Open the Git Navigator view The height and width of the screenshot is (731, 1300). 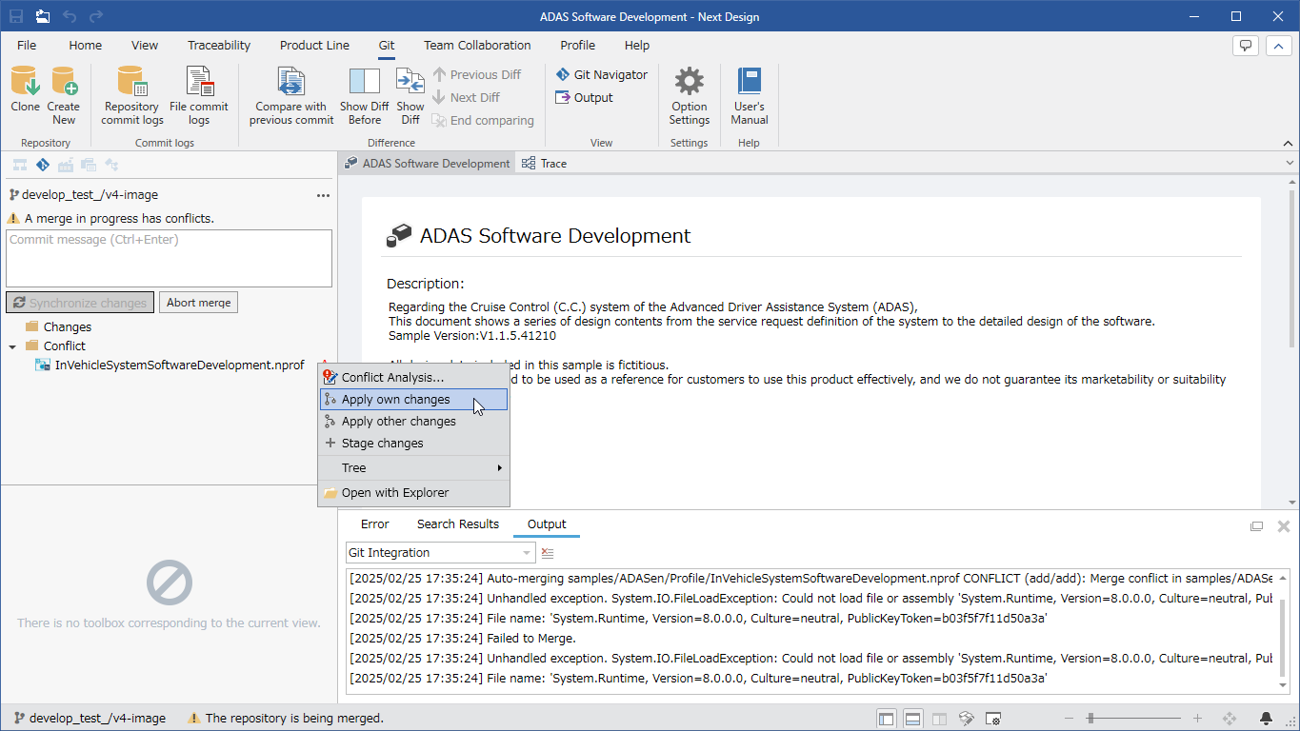point(602,74)
